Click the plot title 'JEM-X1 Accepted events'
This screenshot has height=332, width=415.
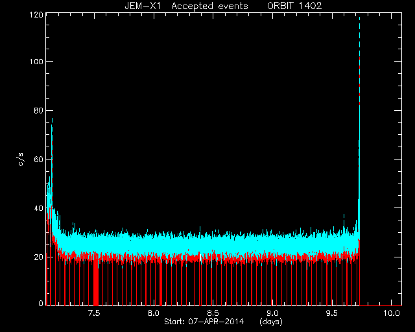point(186,6)
